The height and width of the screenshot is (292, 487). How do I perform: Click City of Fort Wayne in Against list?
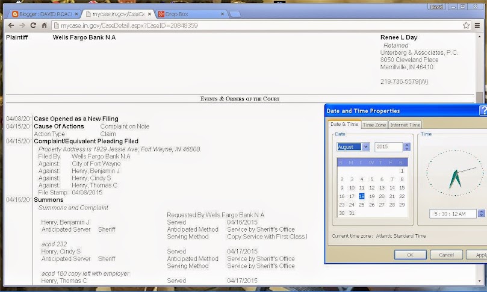click(x=96, y=164)
